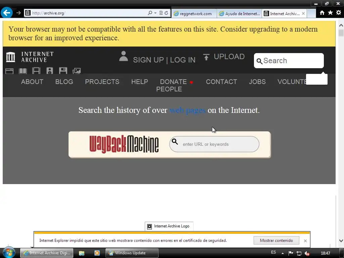Open the browser Home icon

(x=322, y=13)
